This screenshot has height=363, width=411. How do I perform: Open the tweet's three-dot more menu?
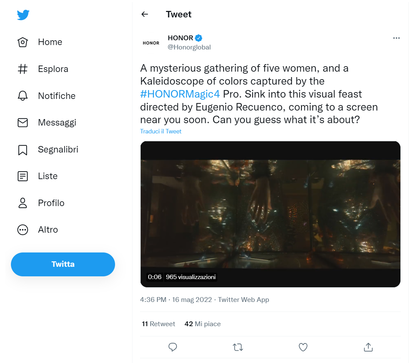[x=396, y=38]
